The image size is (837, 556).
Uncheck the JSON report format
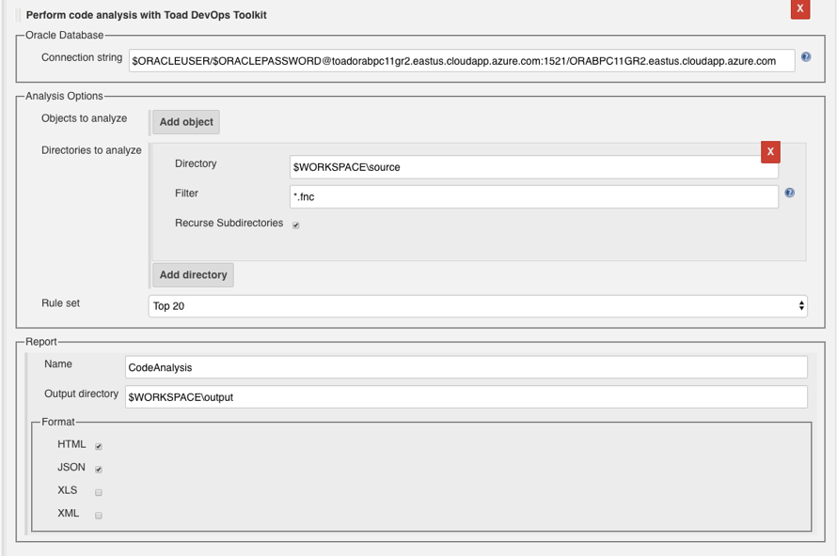99,469
